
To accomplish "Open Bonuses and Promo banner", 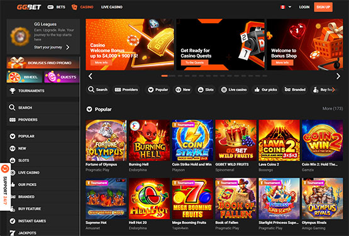I will 43,63.
